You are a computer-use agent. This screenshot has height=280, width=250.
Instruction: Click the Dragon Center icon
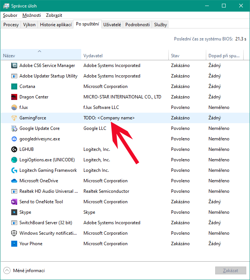(x=14, y=97)
